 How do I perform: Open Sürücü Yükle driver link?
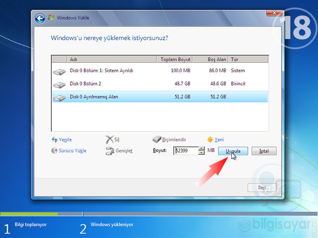pos(72,151)
